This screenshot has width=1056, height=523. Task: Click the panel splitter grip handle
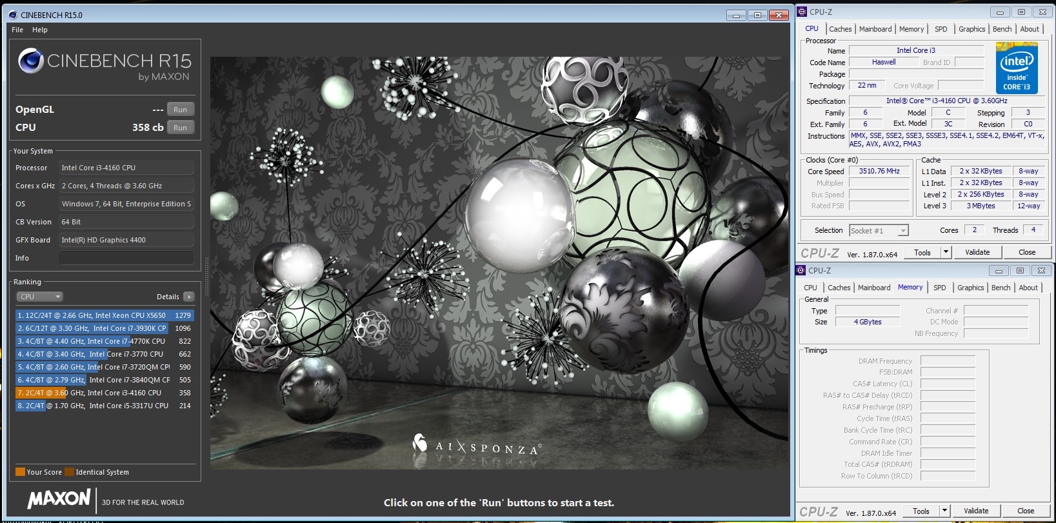206,275
